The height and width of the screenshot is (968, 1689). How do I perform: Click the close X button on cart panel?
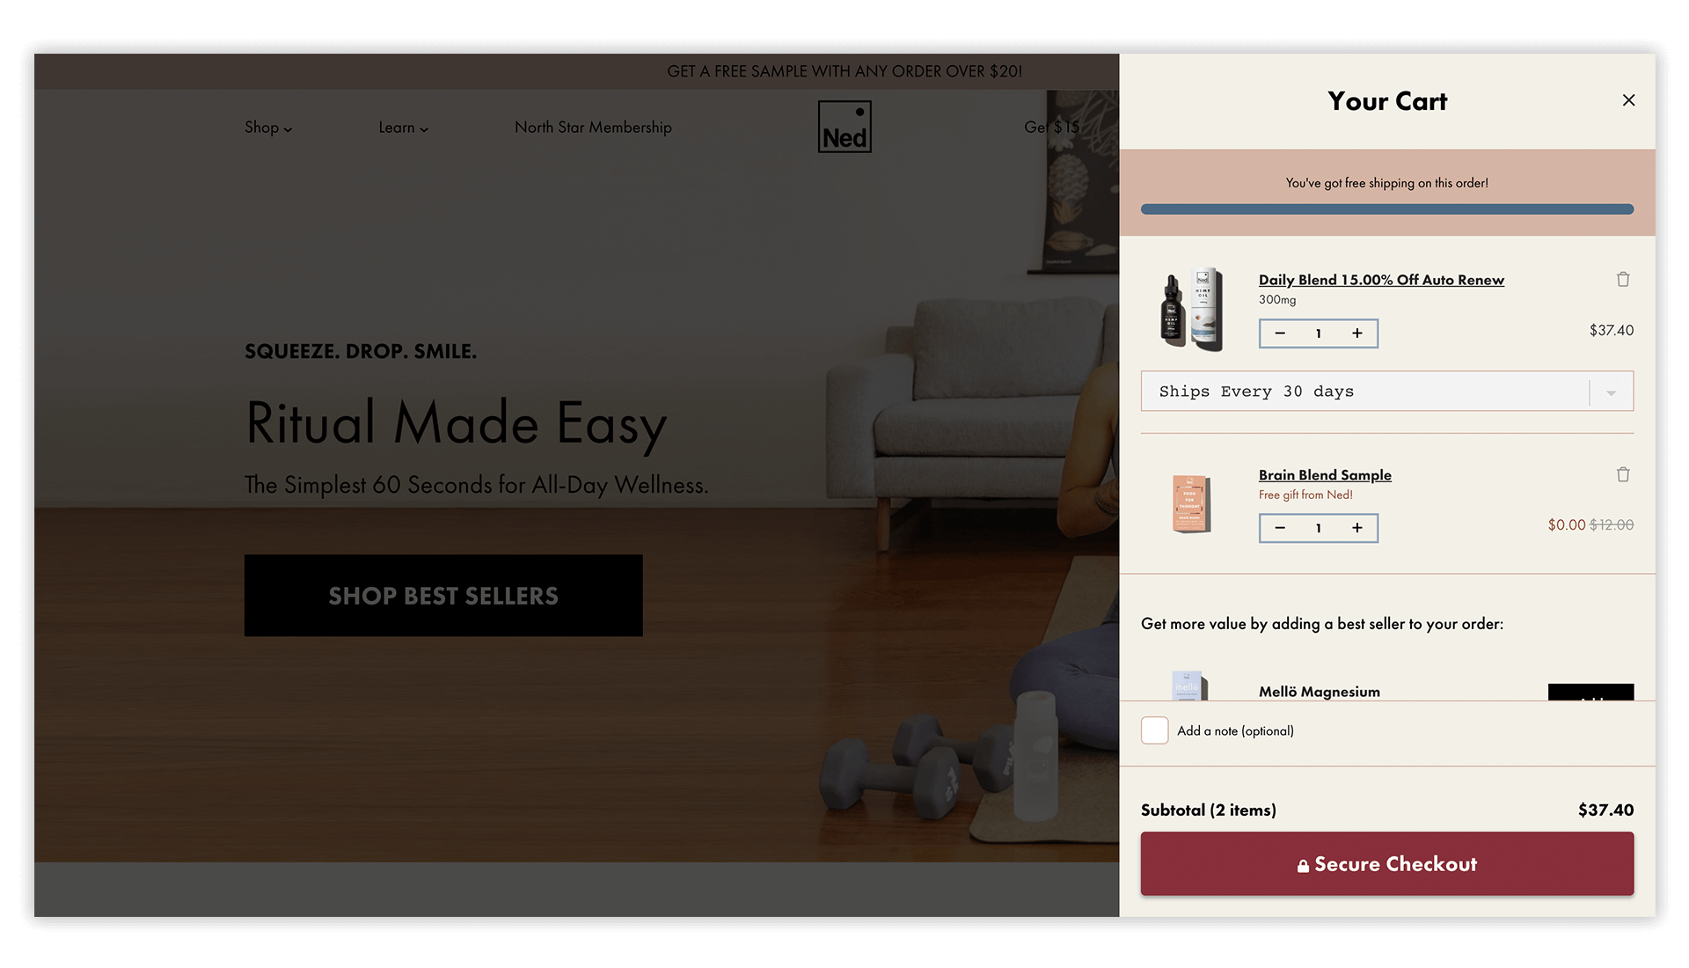tap(1628, 99)
